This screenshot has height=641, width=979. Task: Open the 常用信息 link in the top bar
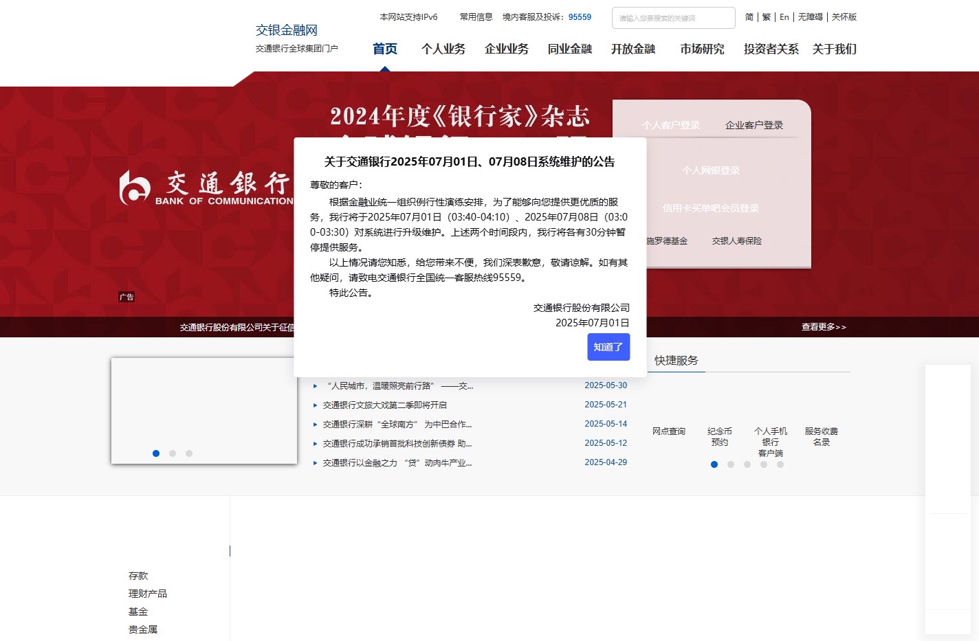476,17
